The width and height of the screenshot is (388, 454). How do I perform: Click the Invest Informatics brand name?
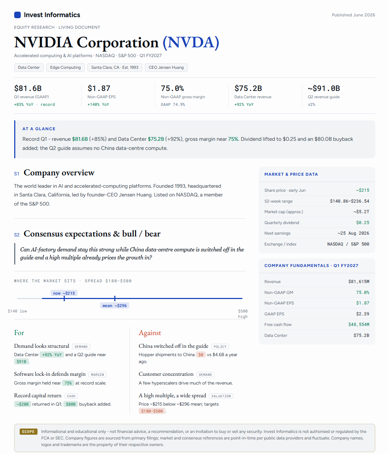point(52,15)
